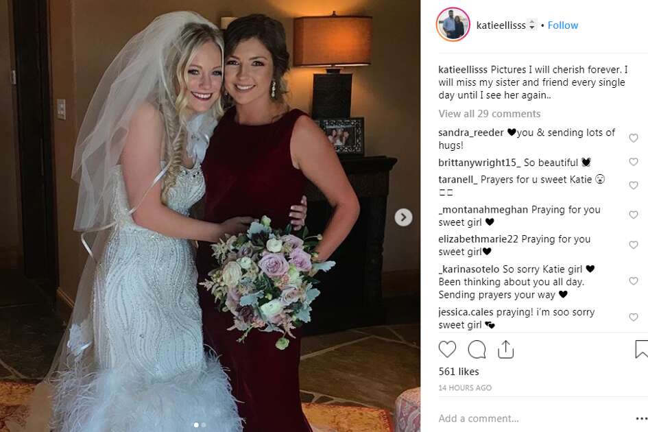Screen dimensions: 648x432
Task: Open the comment bubble icon
Action: pos(477,349)
